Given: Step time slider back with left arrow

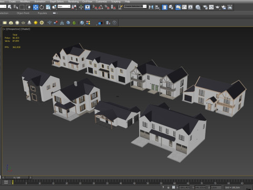Looking at the screenshot, I should click(x=3, y=177).
